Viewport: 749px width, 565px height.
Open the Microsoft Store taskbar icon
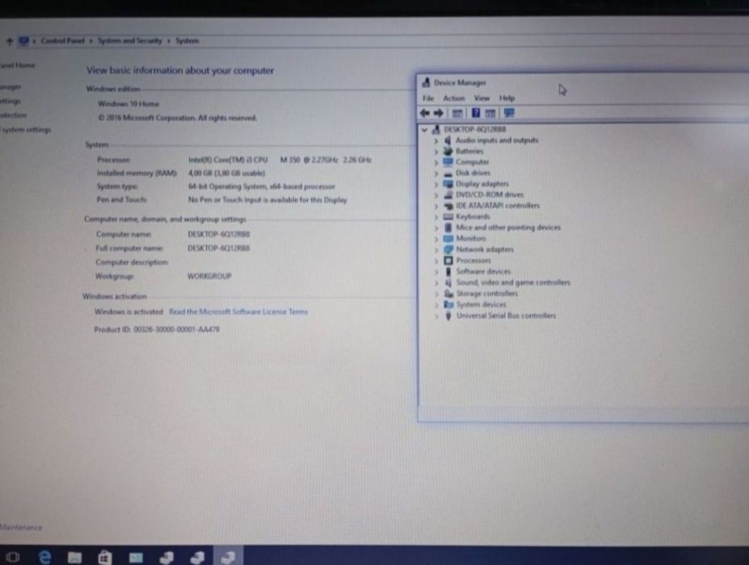point(104,557)
